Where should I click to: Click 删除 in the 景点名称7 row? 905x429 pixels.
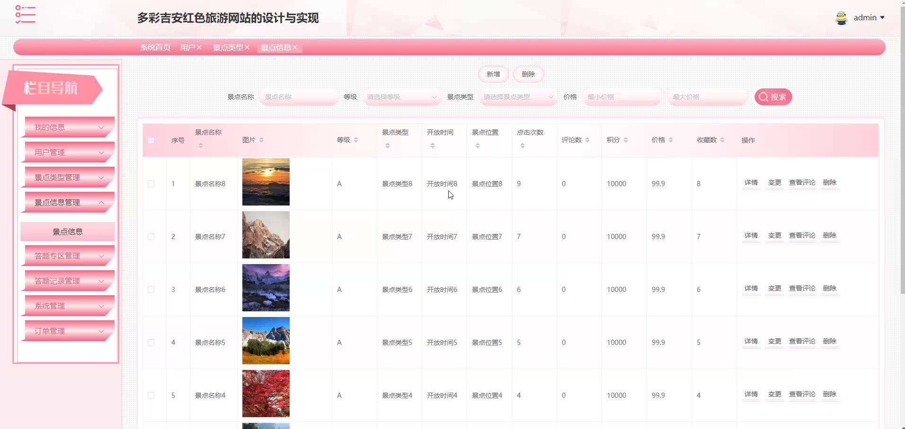tap(830, 236)
